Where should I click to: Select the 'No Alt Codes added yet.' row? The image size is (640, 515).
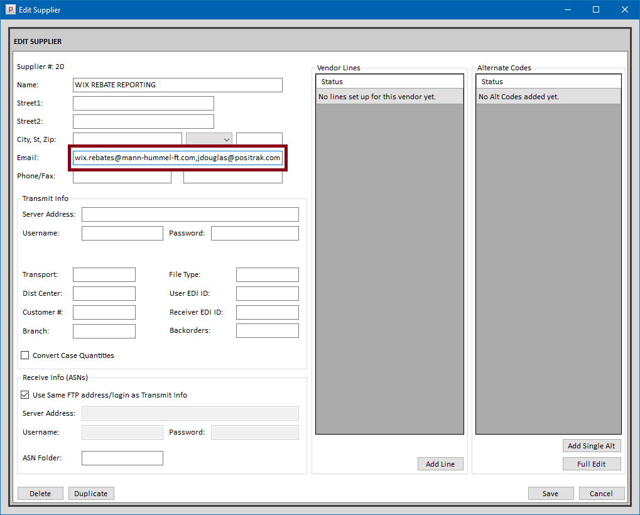[x=548, y=97]
